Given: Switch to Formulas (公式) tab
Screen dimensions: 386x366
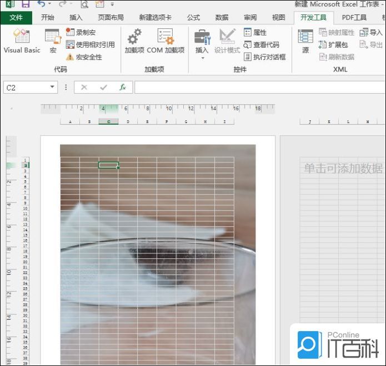Looking at the screenshot, I should tap(193, 17).
